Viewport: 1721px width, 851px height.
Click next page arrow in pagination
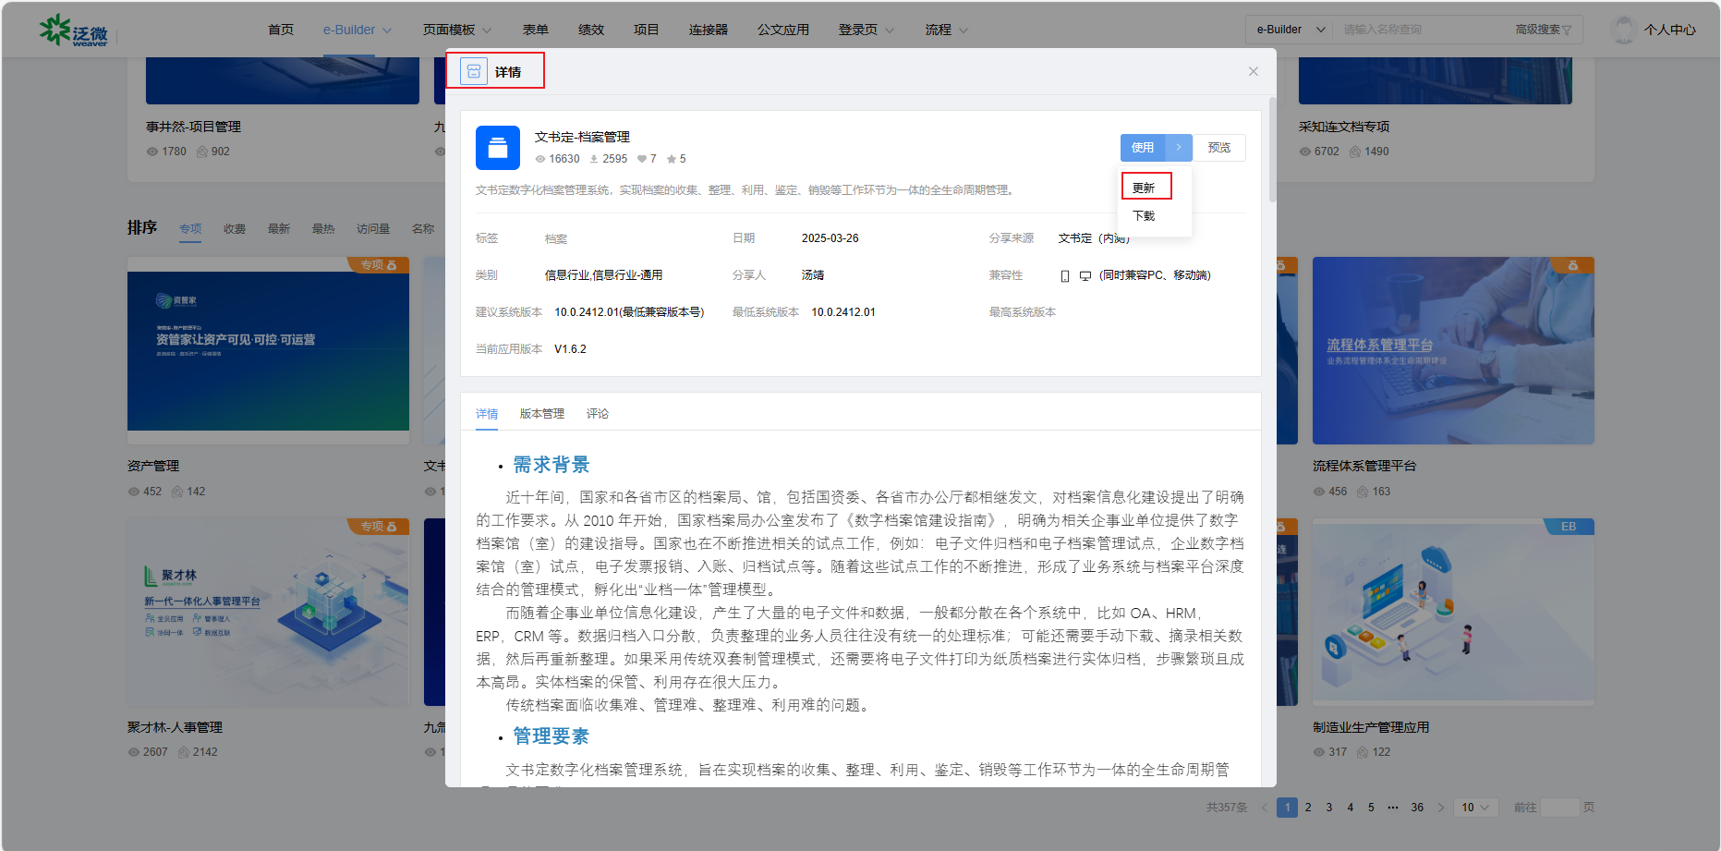click(x=1440, y=808)
